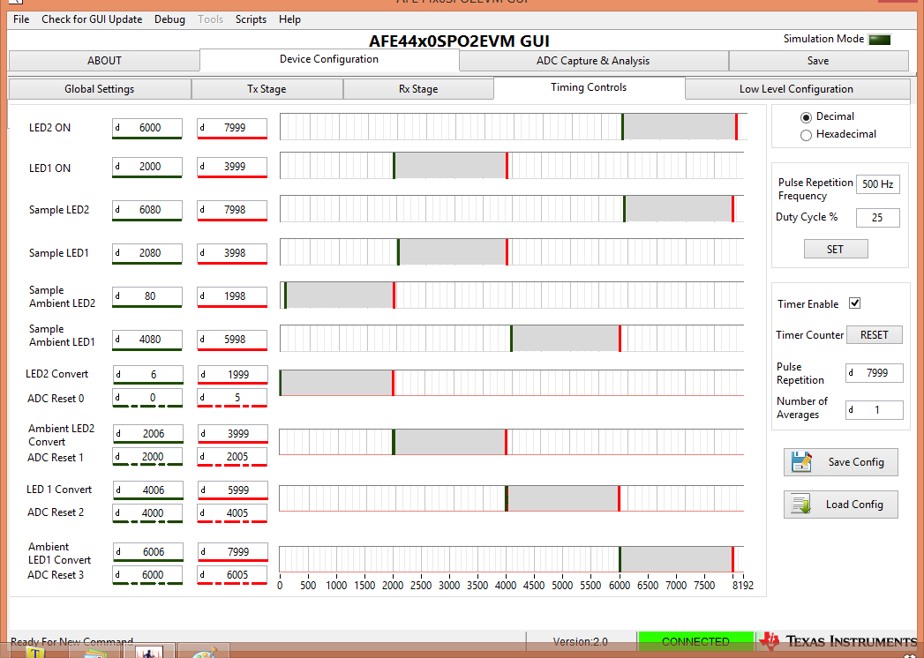Viewport: 924px width, 658px height.
Task: Click LED2 ON end field 7999
Action: (x=232, y=128)
